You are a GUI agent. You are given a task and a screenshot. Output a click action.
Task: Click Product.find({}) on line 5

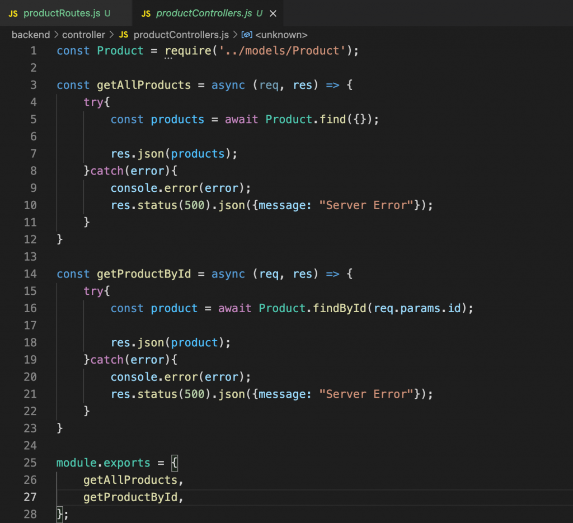pos(318,120)
